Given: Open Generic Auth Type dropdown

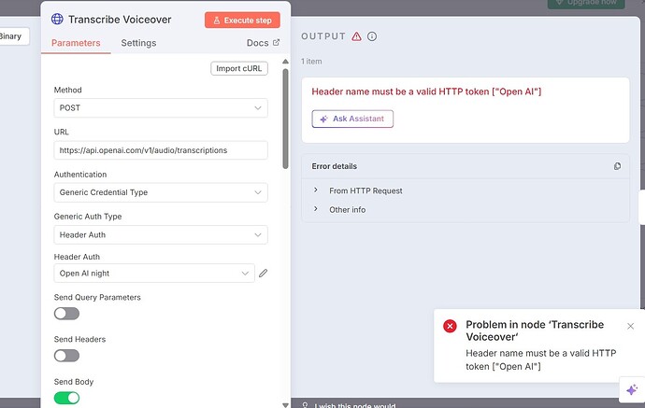Looking at the screenshot, I should pos(161,234).
